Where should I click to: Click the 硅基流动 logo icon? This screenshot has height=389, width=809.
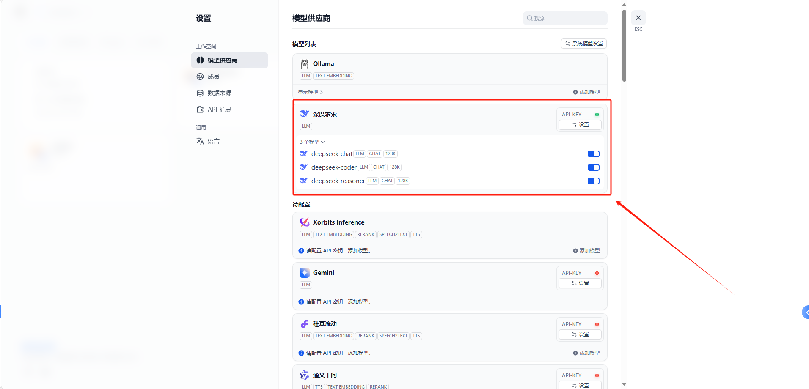pyautogui.click(x=305, y=324)
